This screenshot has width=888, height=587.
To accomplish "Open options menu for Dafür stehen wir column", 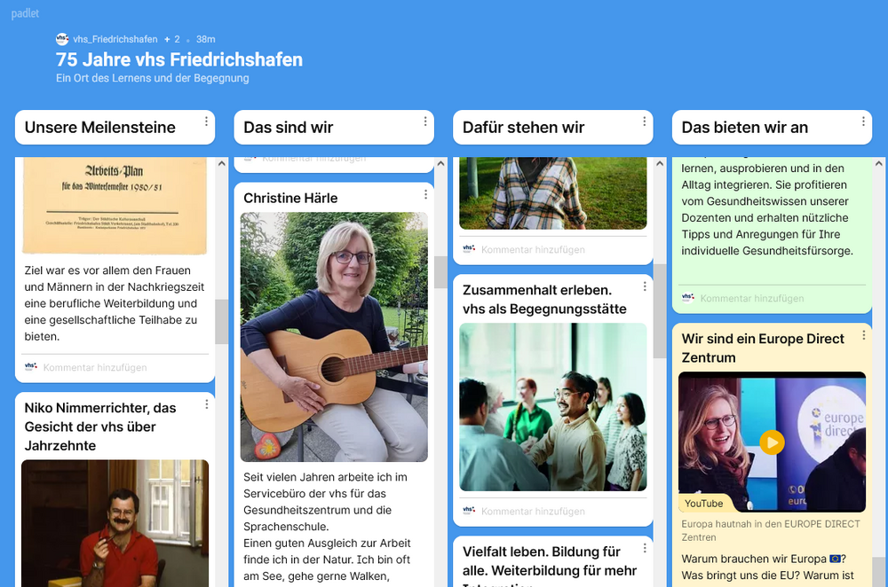I will 645,121.
